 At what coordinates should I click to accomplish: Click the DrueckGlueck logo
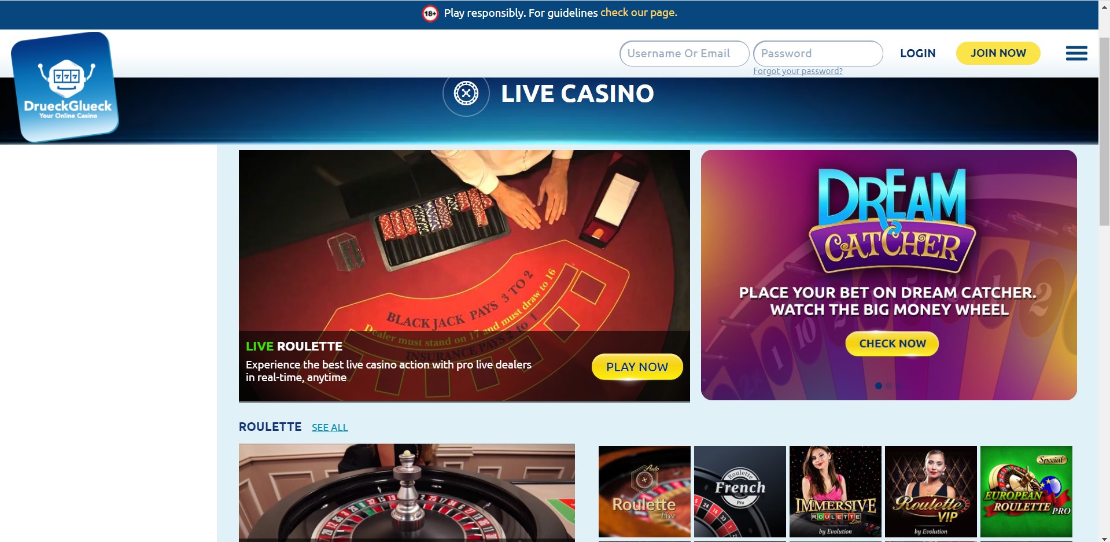tap(65, 87)
